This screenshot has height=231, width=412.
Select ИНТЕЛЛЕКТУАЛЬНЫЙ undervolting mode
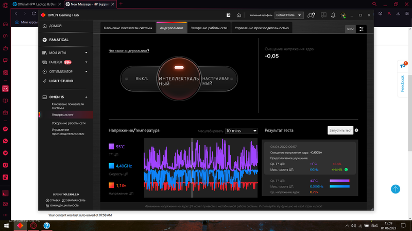179,79
